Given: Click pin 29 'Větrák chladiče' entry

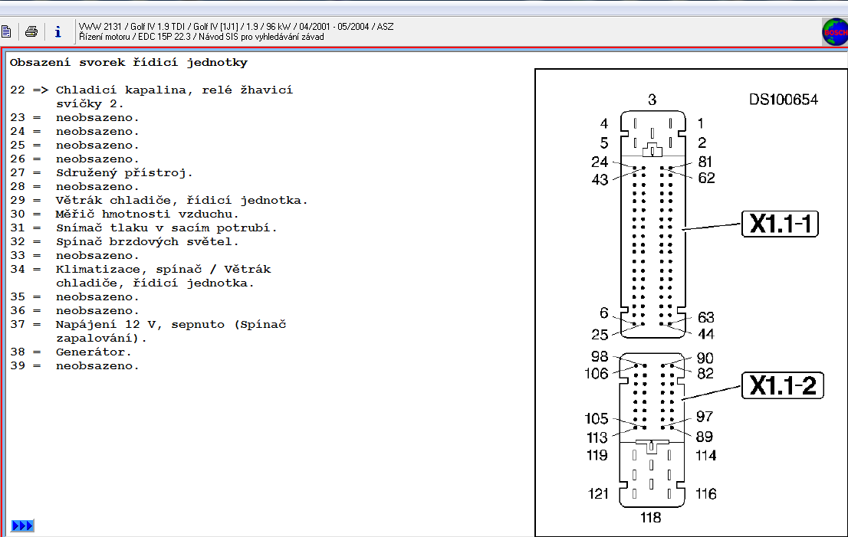Looking at the screenshot, I should coord(182,200).
